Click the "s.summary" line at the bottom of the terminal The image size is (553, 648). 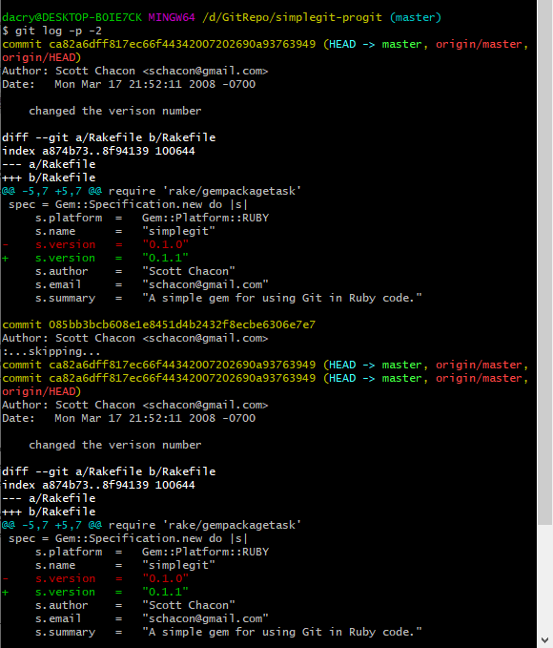click(229, 632)
